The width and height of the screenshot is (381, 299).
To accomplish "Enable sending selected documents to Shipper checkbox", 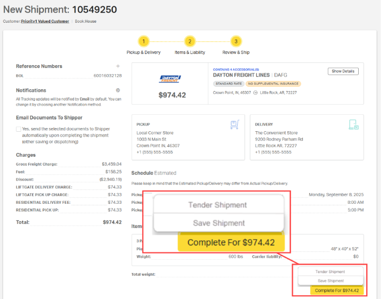I will point(19,129).
